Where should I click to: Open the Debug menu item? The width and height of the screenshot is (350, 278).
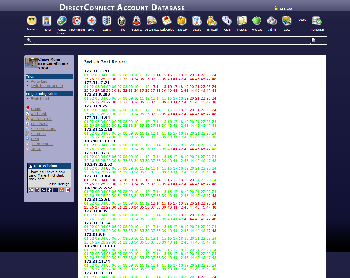[x=302, y=20]
